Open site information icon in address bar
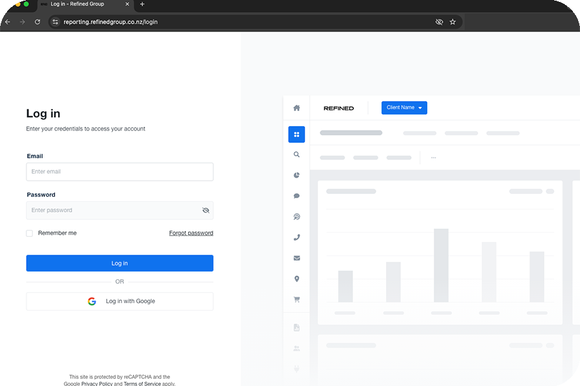Viewport: 580px width, 386px height. (x=55, y=22)
